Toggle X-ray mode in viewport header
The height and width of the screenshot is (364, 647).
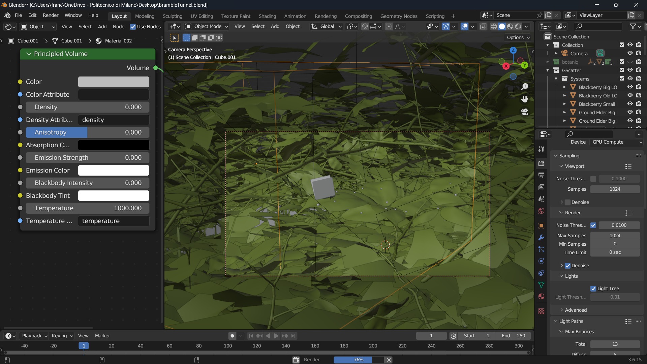[x=483, y=26]
